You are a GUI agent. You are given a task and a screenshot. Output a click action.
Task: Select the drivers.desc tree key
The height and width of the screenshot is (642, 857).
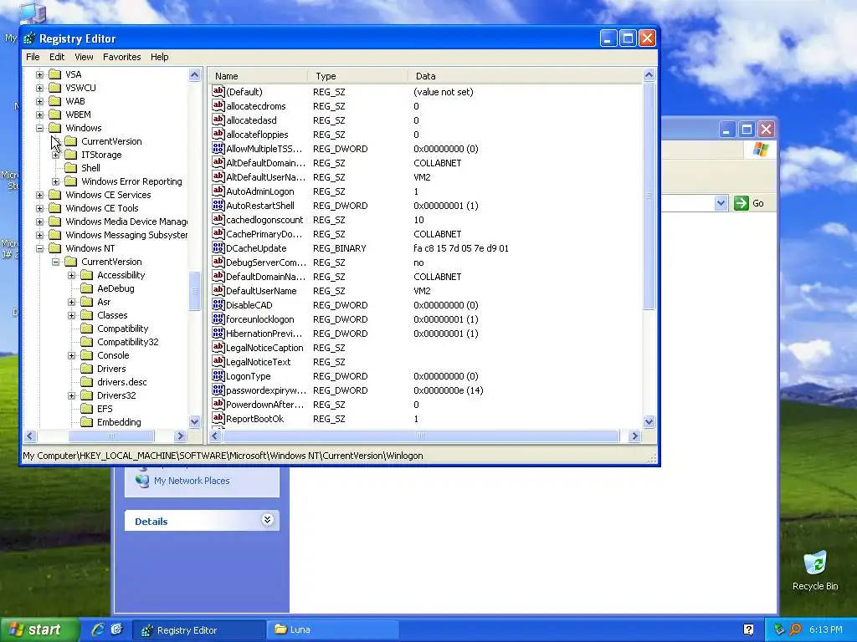[x=122, y=382]
